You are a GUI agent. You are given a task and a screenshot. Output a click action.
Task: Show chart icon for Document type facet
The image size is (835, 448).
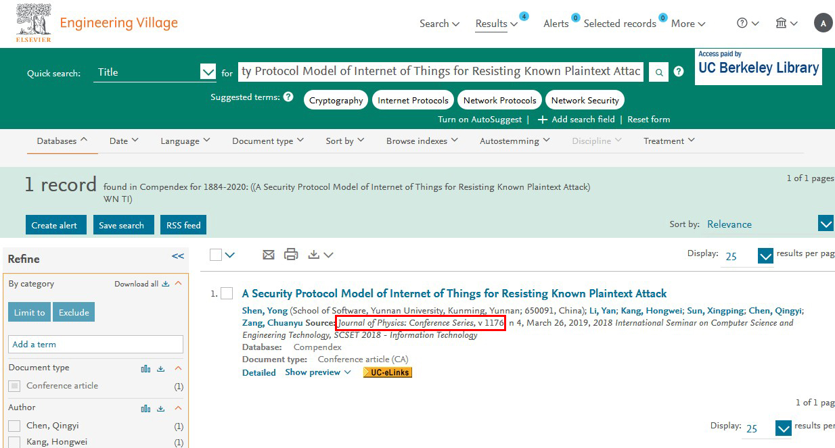[145, 368]
